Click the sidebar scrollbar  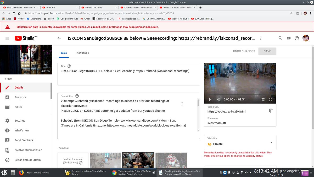point(51,91)
